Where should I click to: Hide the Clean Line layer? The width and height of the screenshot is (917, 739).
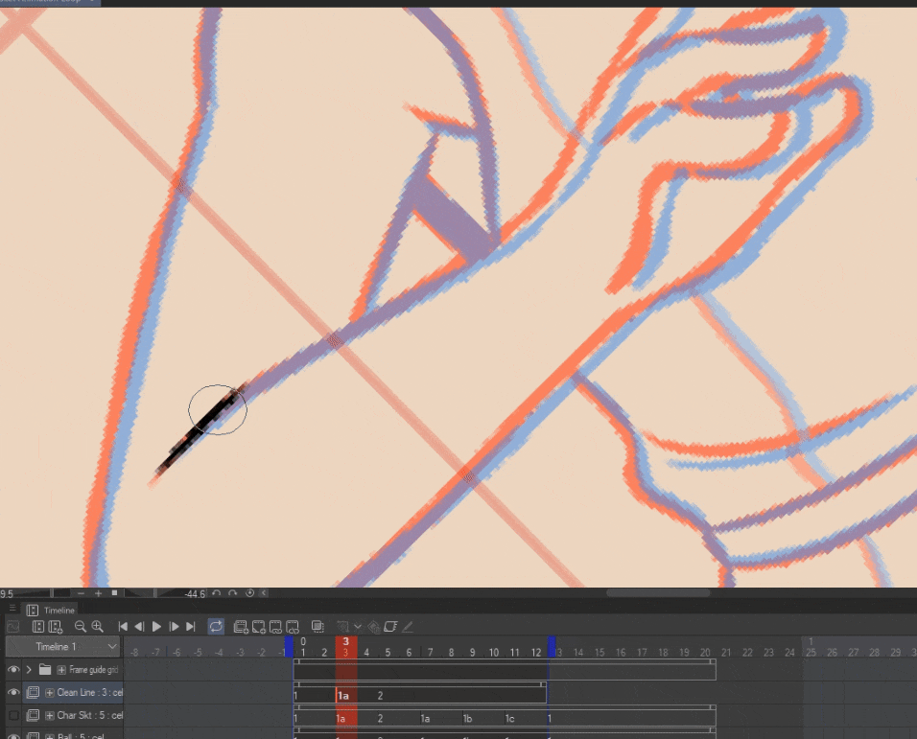click(12, 692)
